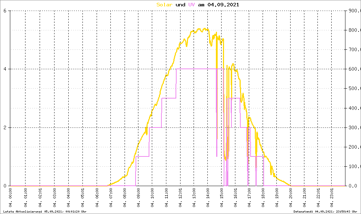Image resolution: width=361 pixels, height=214 pixels.
Task: Click the time label '04. 20:00'
Action: [291, 198]
